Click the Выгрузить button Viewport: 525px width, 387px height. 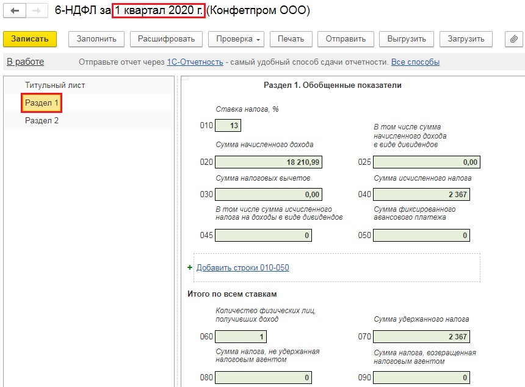point(407,39)
